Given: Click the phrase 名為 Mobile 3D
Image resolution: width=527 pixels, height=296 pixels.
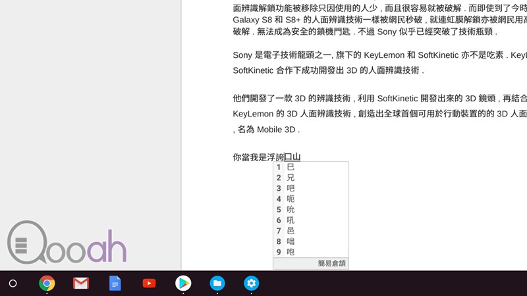Looking at the screenshot, I should (266, 130).
